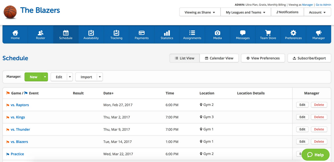Click the 1:00 PM time cell
334x162 pixels.
click(172, 142)
